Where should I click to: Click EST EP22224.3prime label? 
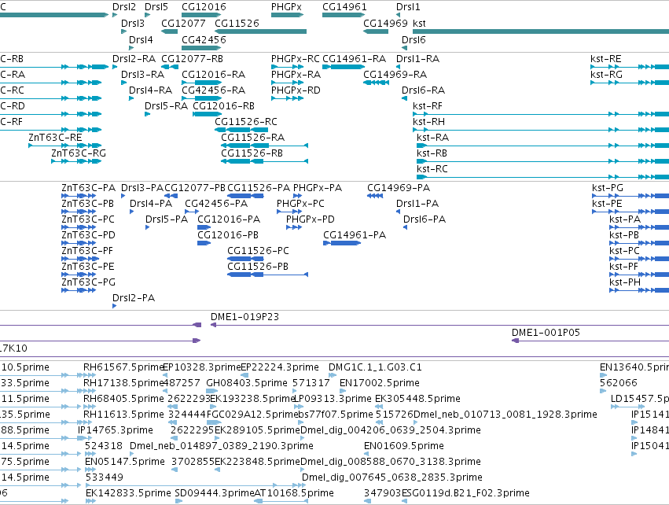(x=280, y=367)
